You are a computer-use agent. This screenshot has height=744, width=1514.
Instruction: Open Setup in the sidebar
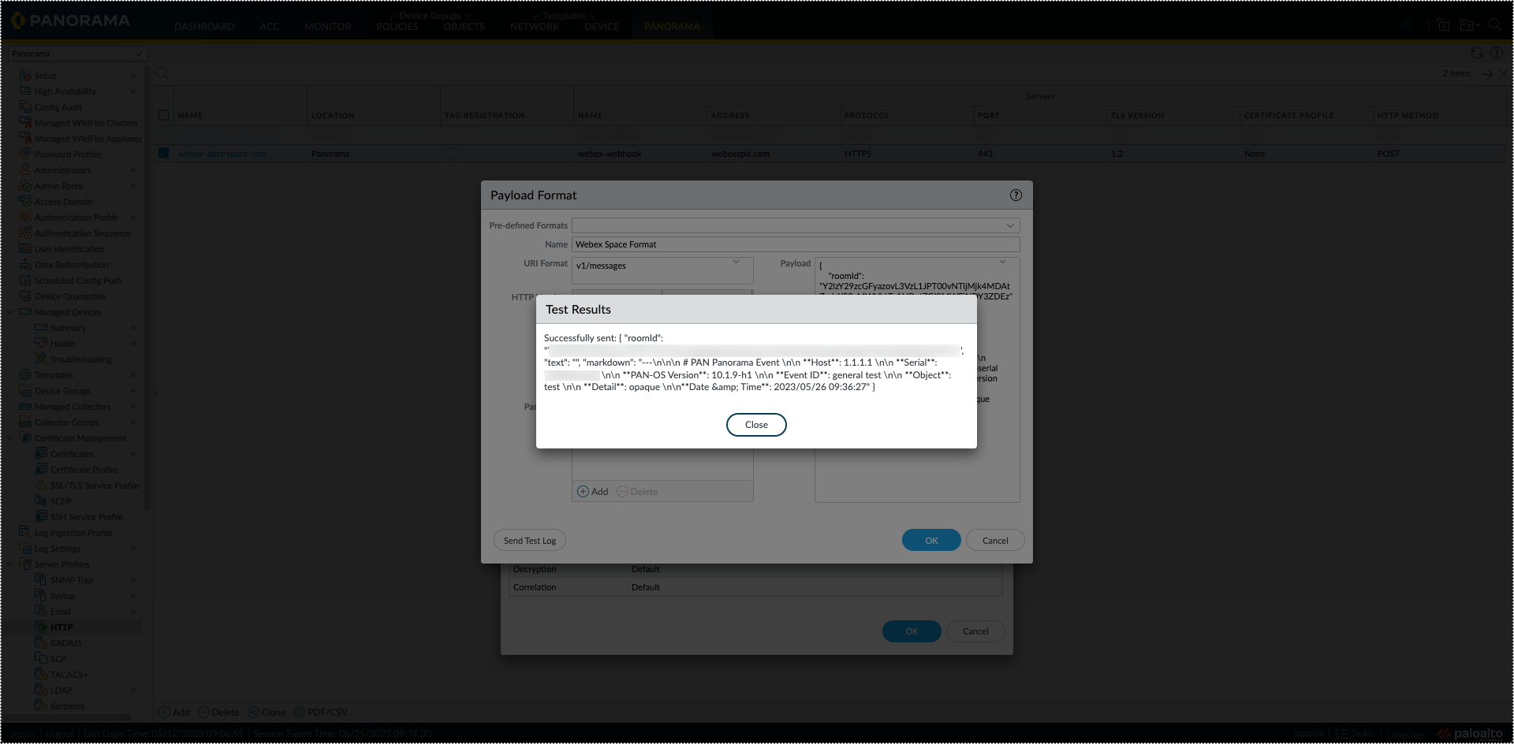pos(45,76)
